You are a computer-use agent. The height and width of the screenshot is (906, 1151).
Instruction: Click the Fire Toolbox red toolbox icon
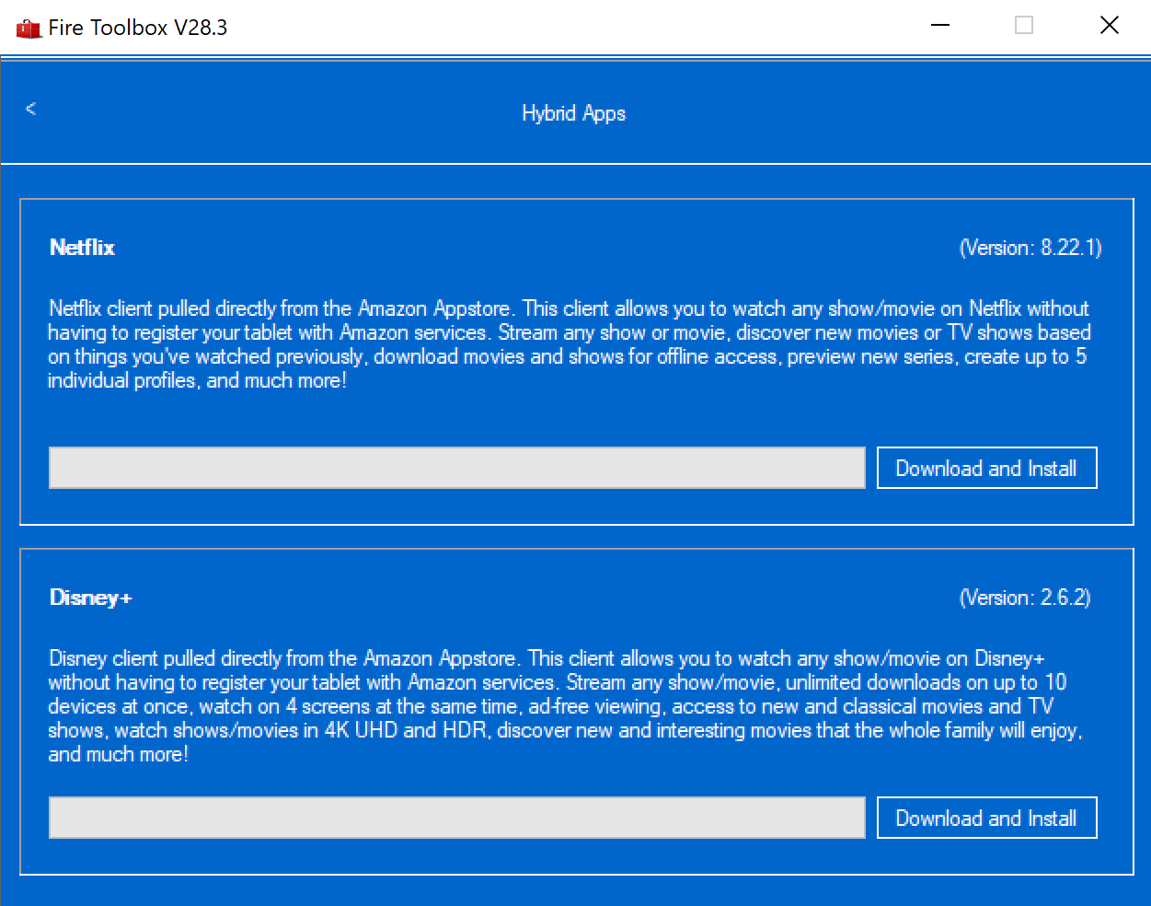coord(29,29)
